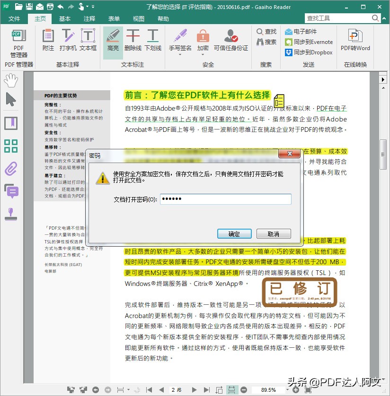Open the comments panel
The width and height of the screenshot is (390, 396).
(x=11, y=191)
